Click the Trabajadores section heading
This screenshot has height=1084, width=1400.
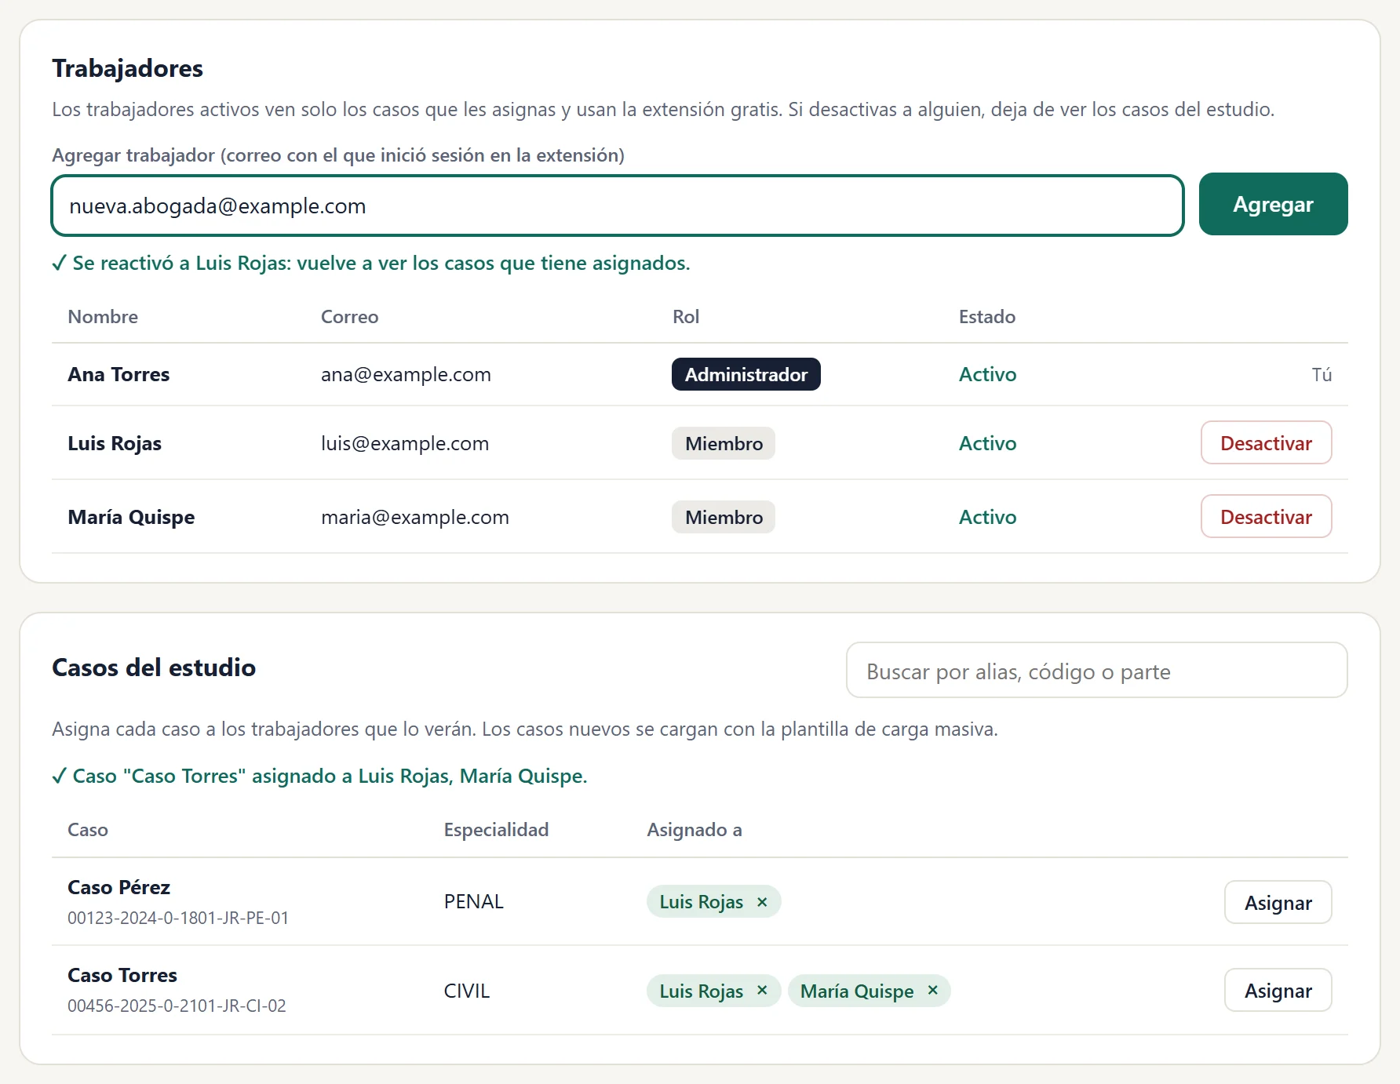click(x=127, y=68)
